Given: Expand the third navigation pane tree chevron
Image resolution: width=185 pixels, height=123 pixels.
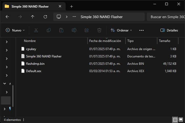Looking at the screenshot, I should tap(7, 58).
